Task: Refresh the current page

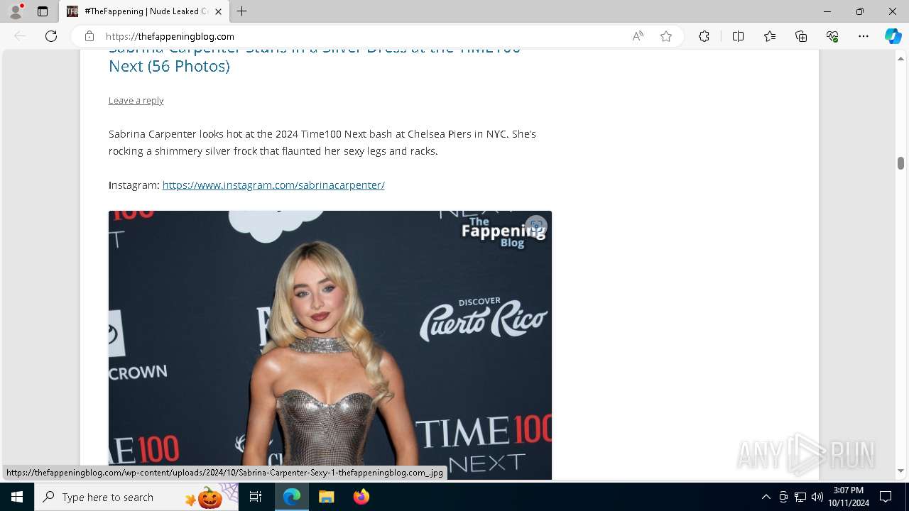Action: 51,36
